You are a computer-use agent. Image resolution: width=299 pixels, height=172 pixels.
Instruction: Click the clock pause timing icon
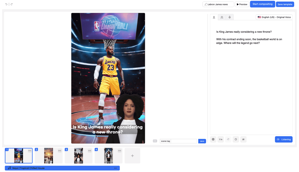[x=236, y=139]
